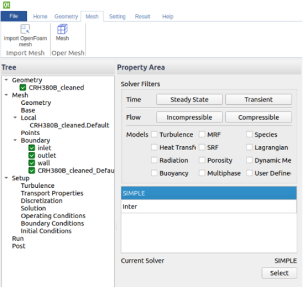Enable the Species model checkbox

[x=249, y=134]
